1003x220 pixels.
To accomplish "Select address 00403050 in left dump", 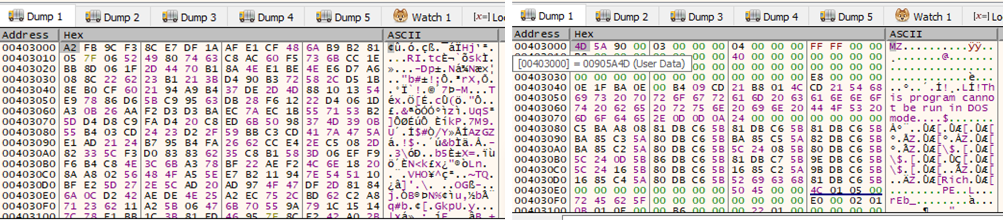I will pos(29,100).
